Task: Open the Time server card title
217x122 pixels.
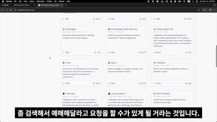Action: [x=68, y=63]
